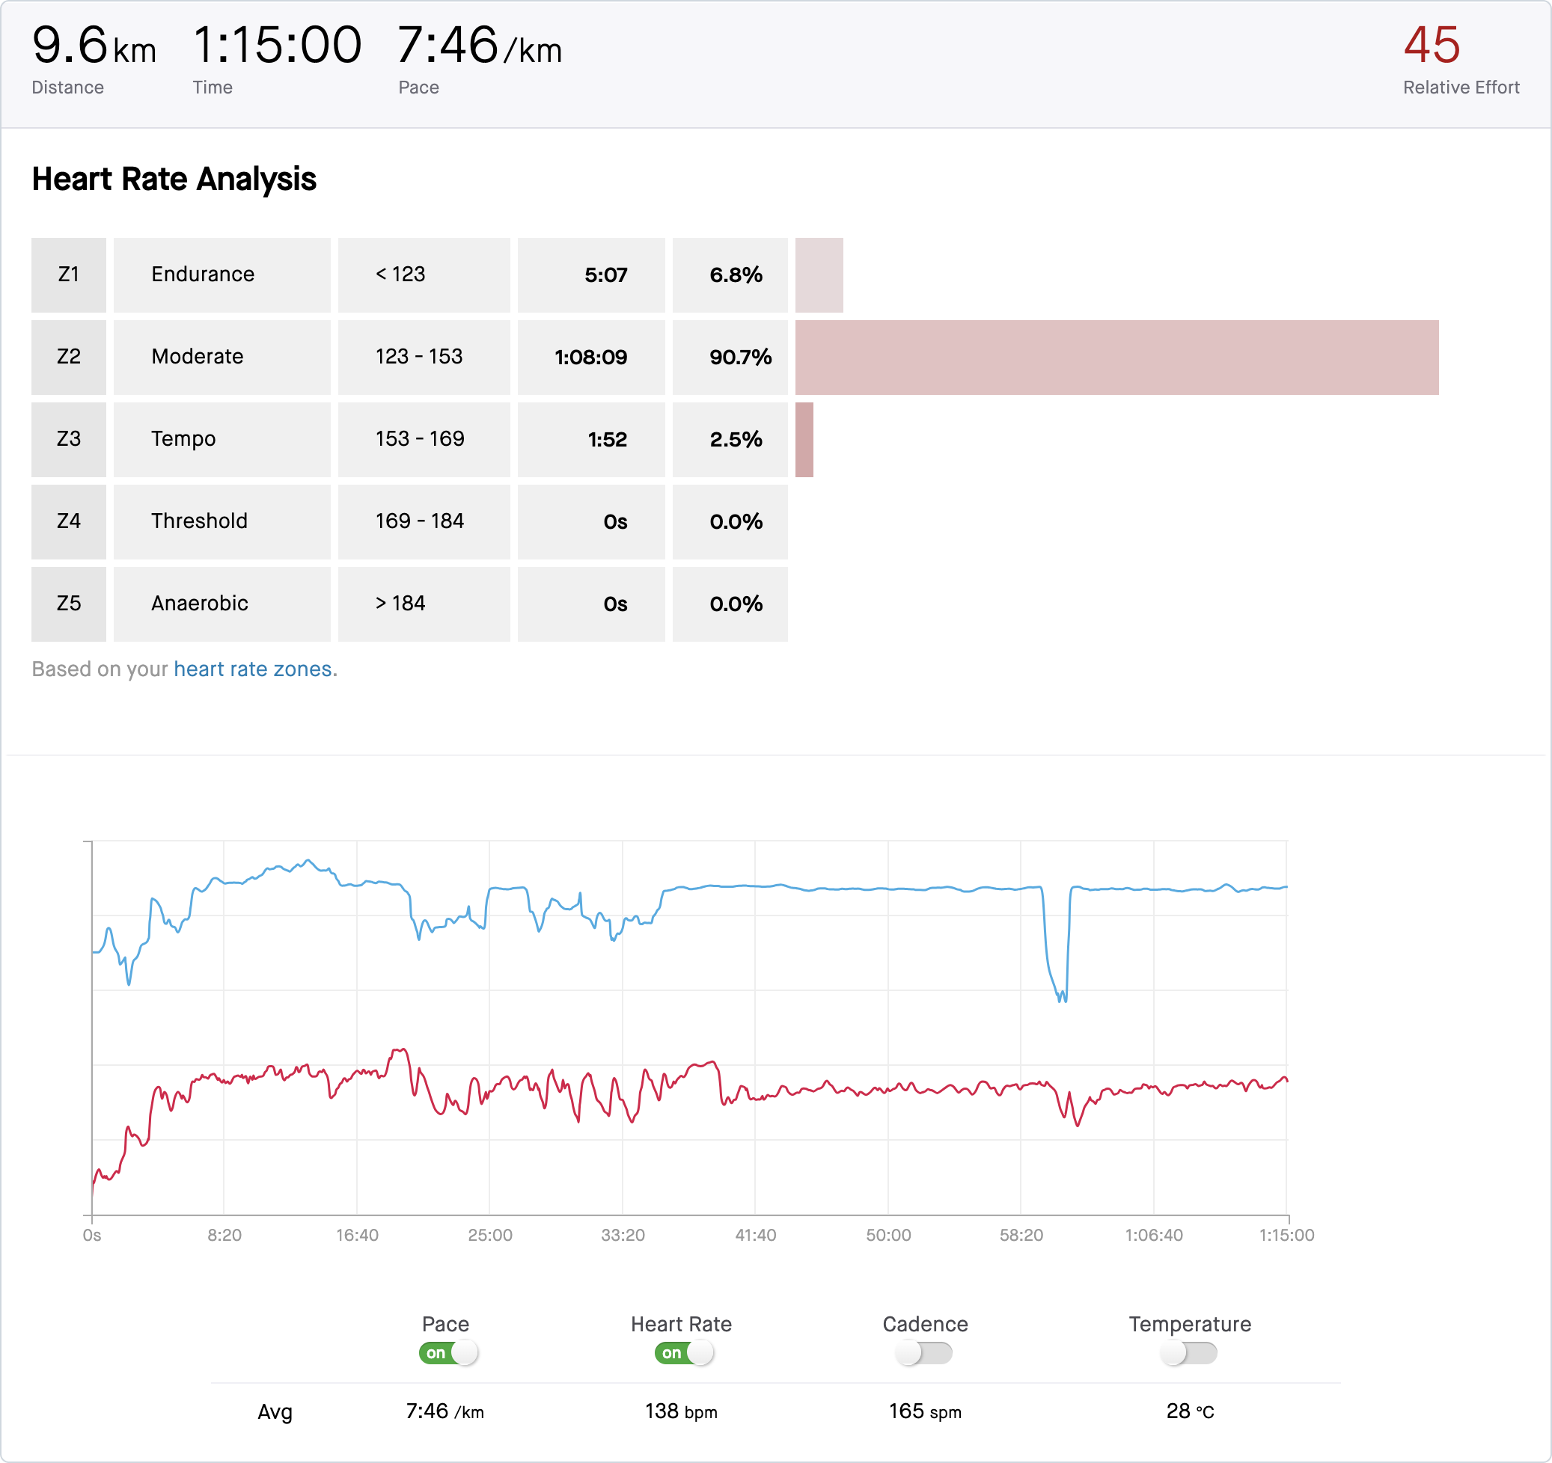Screen dimensions: 1552x1463
Task: Click the Z3 Tempo zone bar
Action: tap(804, 439)
